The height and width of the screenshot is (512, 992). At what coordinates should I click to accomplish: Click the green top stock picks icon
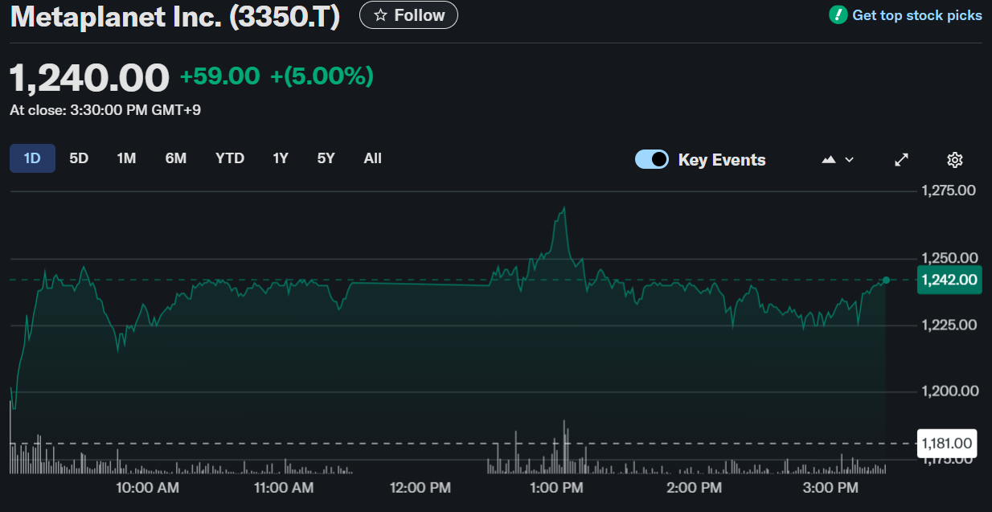[x=838, y=14]
